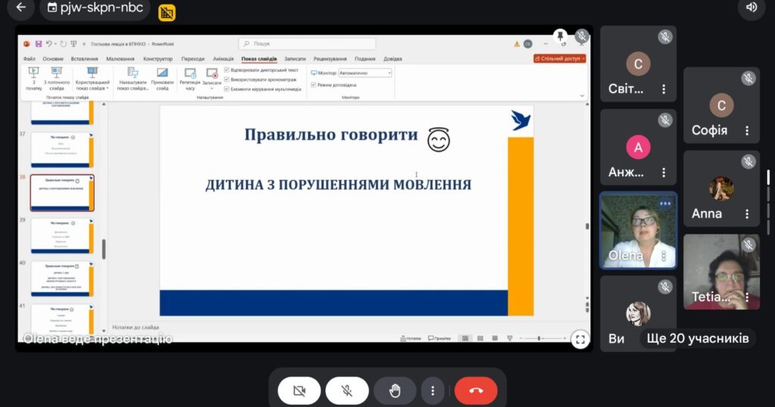
Task: Enter fullscreen for the shared presentation
Action: 580,339
